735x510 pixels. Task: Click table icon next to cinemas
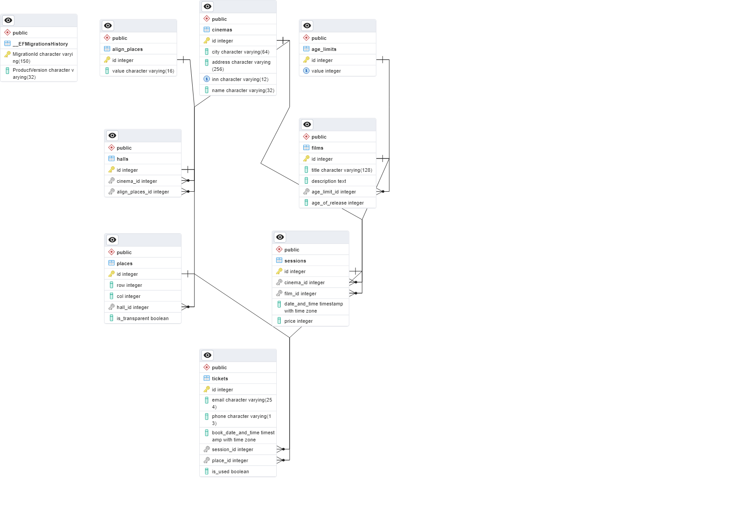206,30
